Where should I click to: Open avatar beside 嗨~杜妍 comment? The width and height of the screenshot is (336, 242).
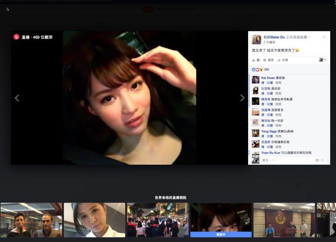[256, 122]
